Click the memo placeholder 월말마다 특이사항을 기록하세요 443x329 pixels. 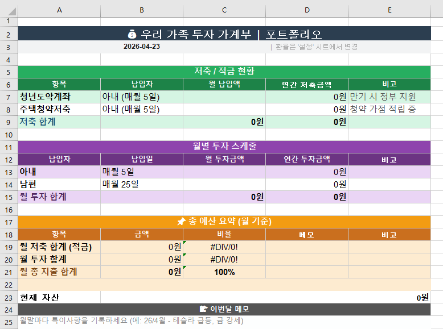(x=132, y=321)
